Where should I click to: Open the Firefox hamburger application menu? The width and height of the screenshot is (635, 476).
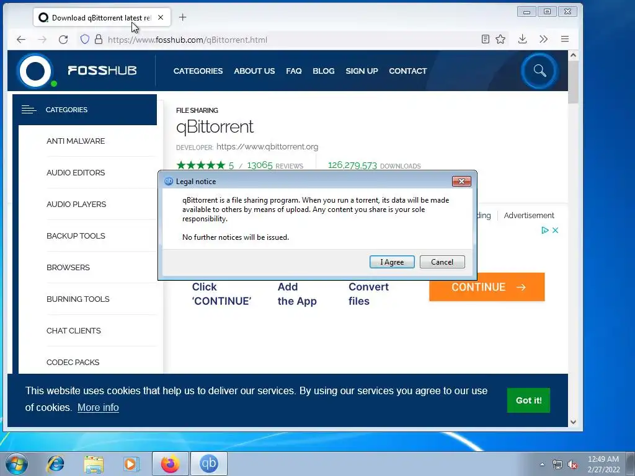point(565,39)
